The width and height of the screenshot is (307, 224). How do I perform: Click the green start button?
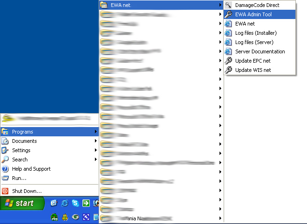coord(22,203)
